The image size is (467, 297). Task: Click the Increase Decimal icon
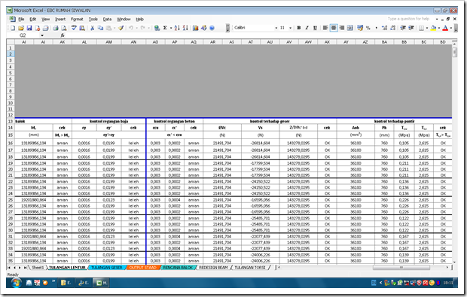point(384,28)
